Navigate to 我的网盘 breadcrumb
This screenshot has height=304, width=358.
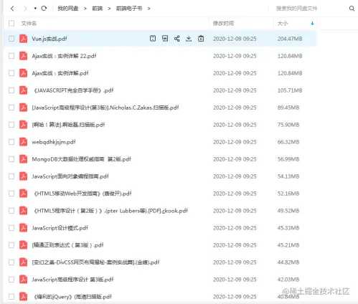tap(68, 9)
